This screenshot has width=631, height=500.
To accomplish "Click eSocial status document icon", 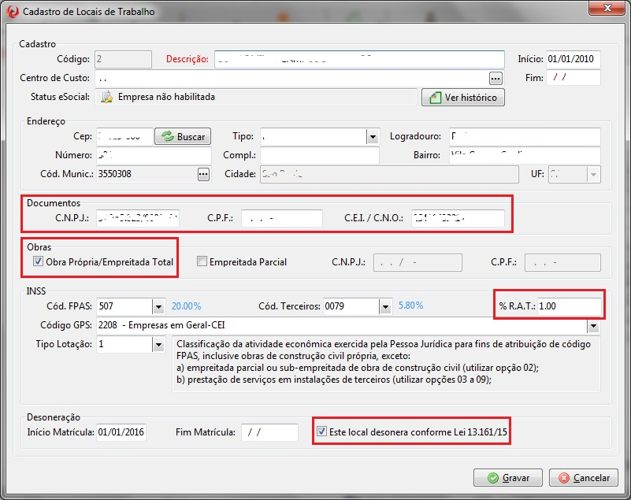I will [x=106, y=98].
